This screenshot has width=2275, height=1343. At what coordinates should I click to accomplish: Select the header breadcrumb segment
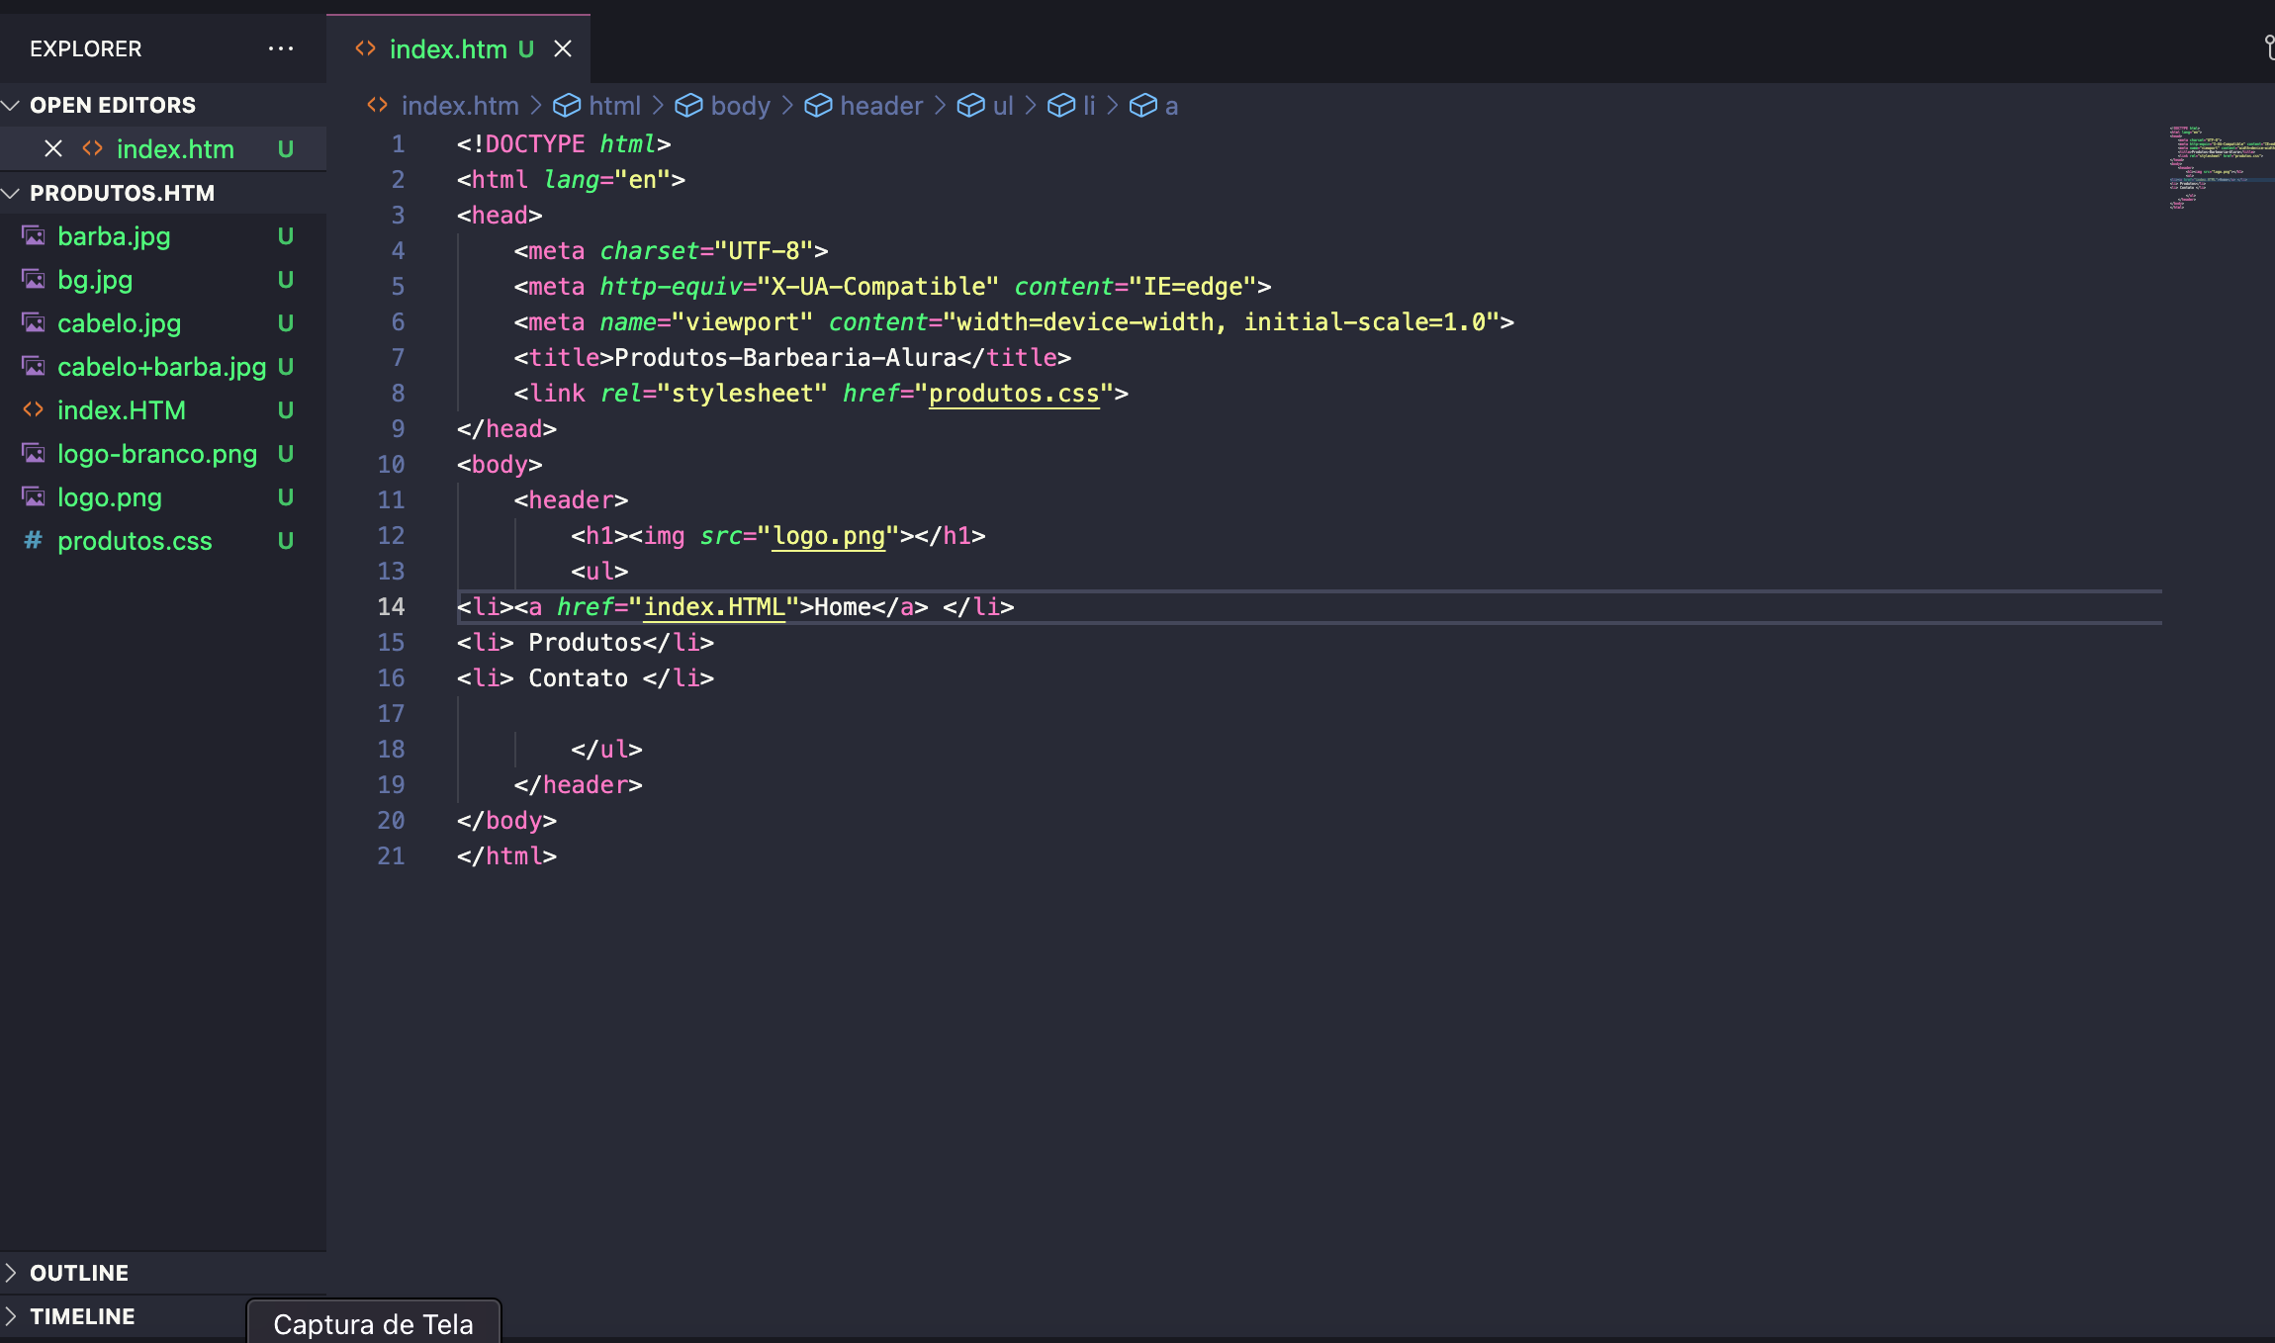881,106
